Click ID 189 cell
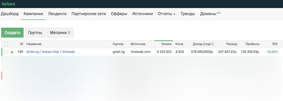This screenshot has width=283, height=101. (x=20, y=52)
